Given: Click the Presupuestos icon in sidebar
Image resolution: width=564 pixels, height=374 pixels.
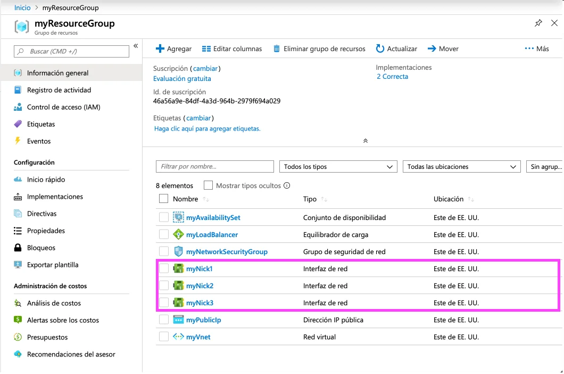Looking at the screenshot, I should click(18, 337).
